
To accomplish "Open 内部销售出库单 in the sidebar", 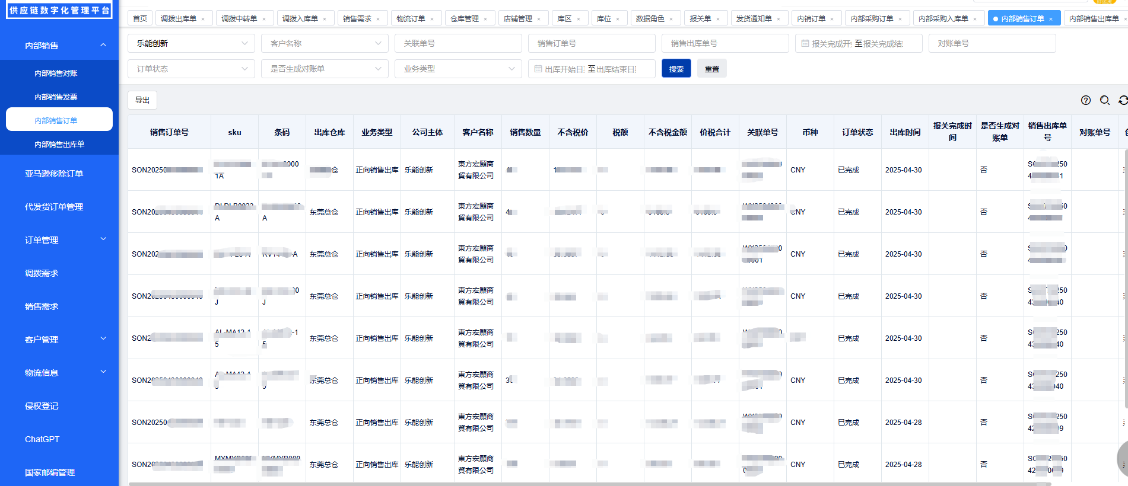I will 59,144.
